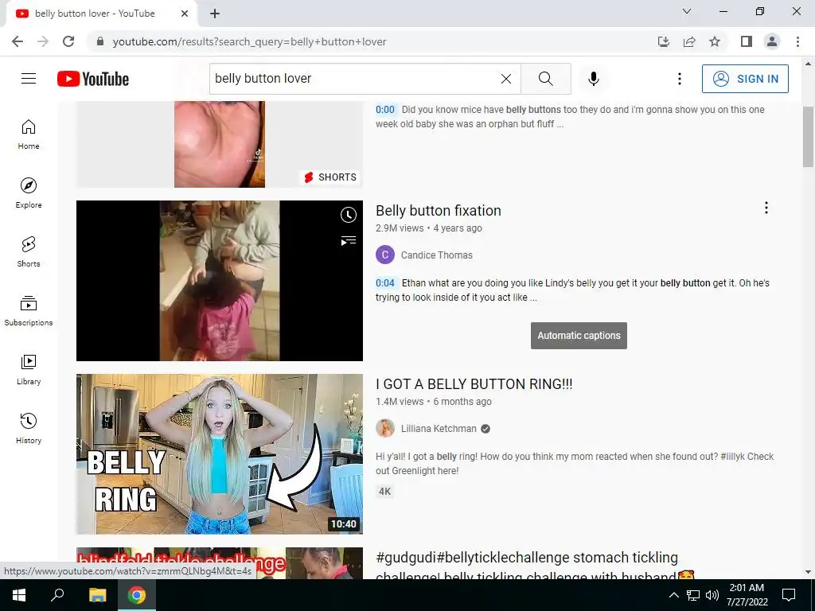Open the Belly button fixation video title

[x=439, y=210]
